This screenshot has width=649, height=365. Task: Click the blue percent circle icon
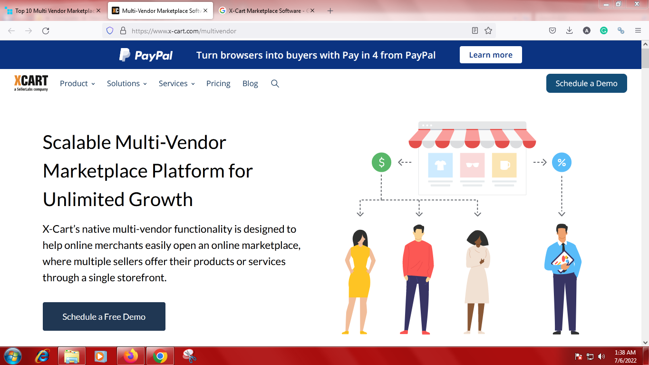562,162
